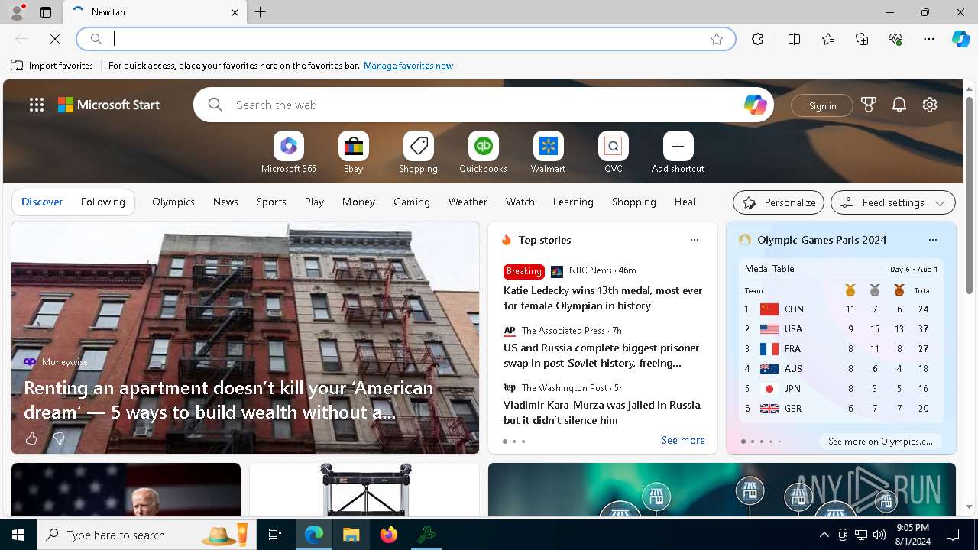Open Copilot sidebar icon
The height and width of the screenshot is (550, 978).
pyautogui.click(x=960, y=39)
